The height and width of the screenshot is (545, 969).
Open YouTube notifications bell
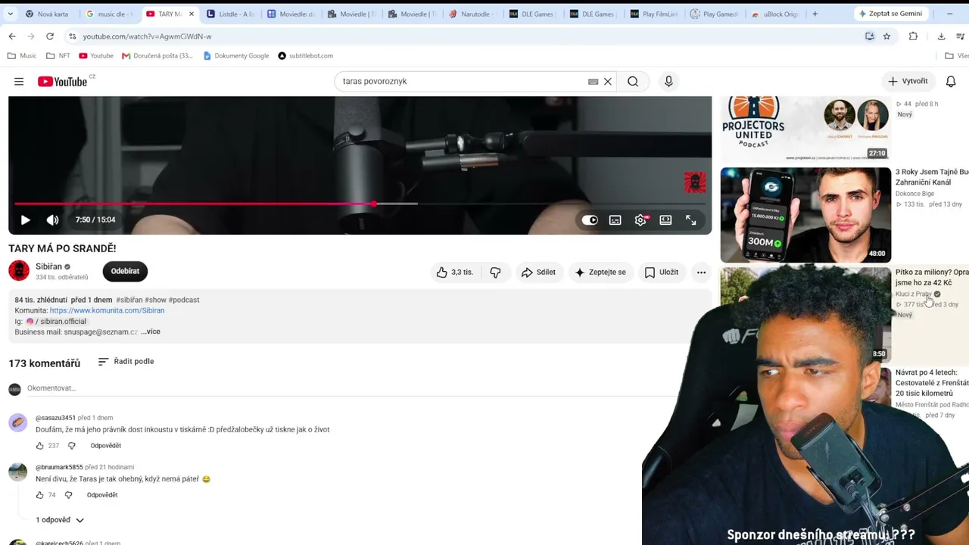tap(951, 82)
